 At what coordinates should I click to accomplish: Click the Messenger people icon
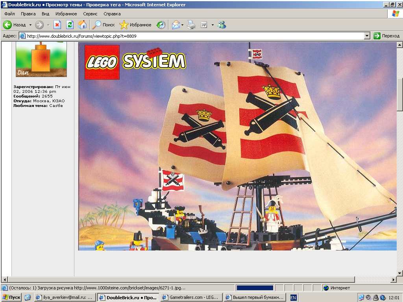point(222,25)
